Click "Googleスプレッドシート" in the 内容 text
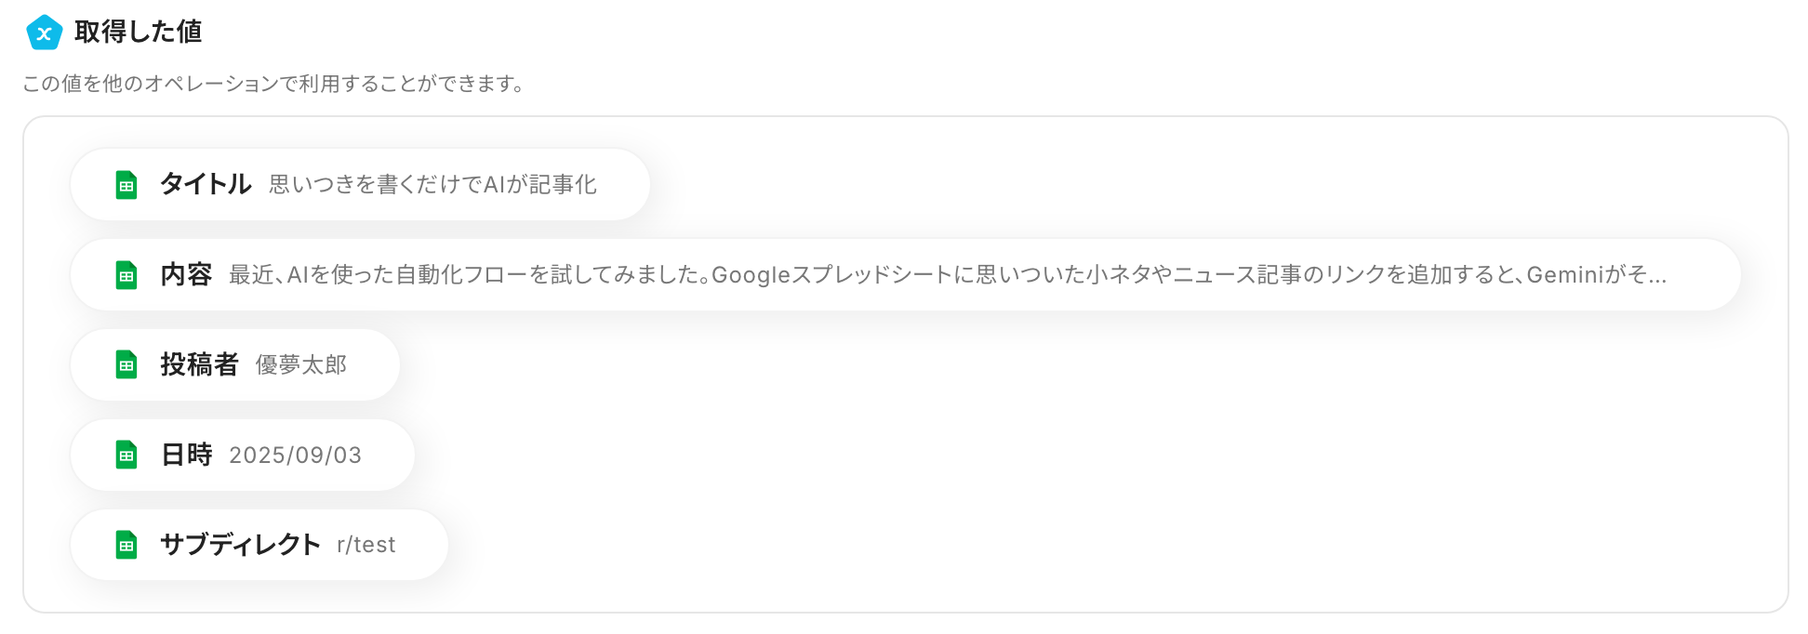 point(831,275)
